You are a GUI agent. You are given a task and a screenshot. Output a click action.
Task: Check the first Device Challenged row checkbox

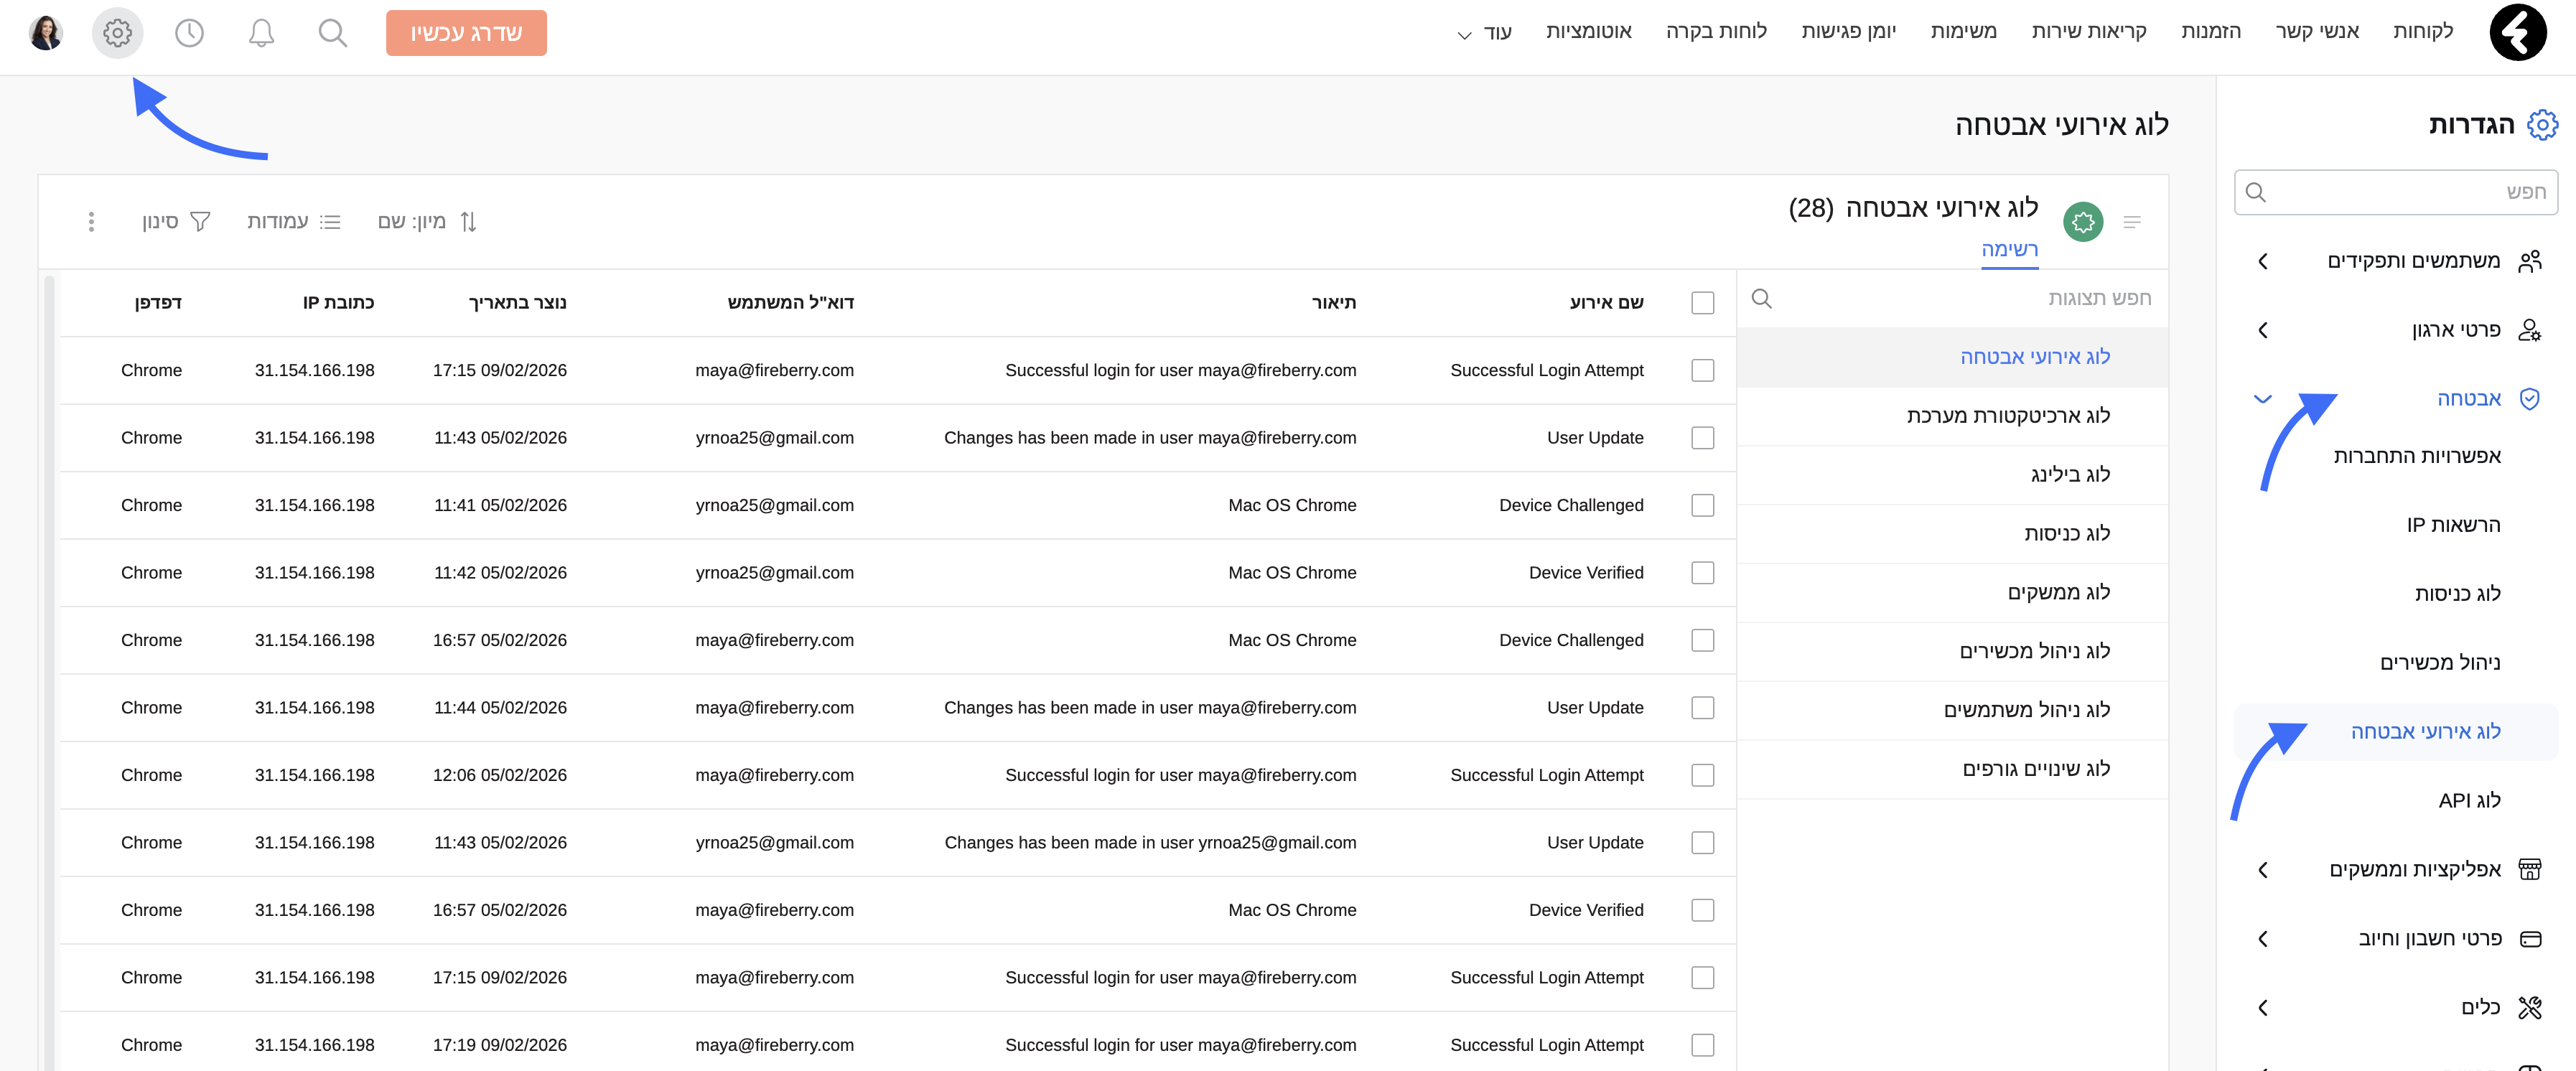pyautogui.click(x=1702, y=505)
